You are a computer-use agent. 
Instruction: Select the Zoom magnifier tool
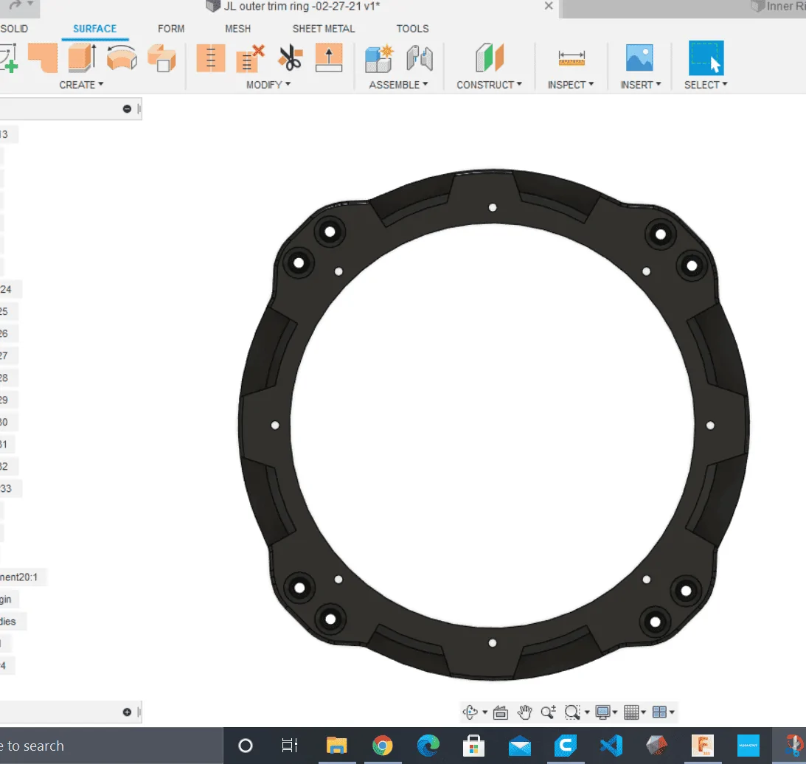(548, 712)
